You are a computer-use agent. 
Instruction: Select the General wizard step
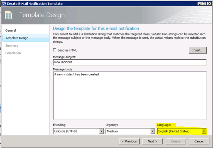click(x=11, y=31)
